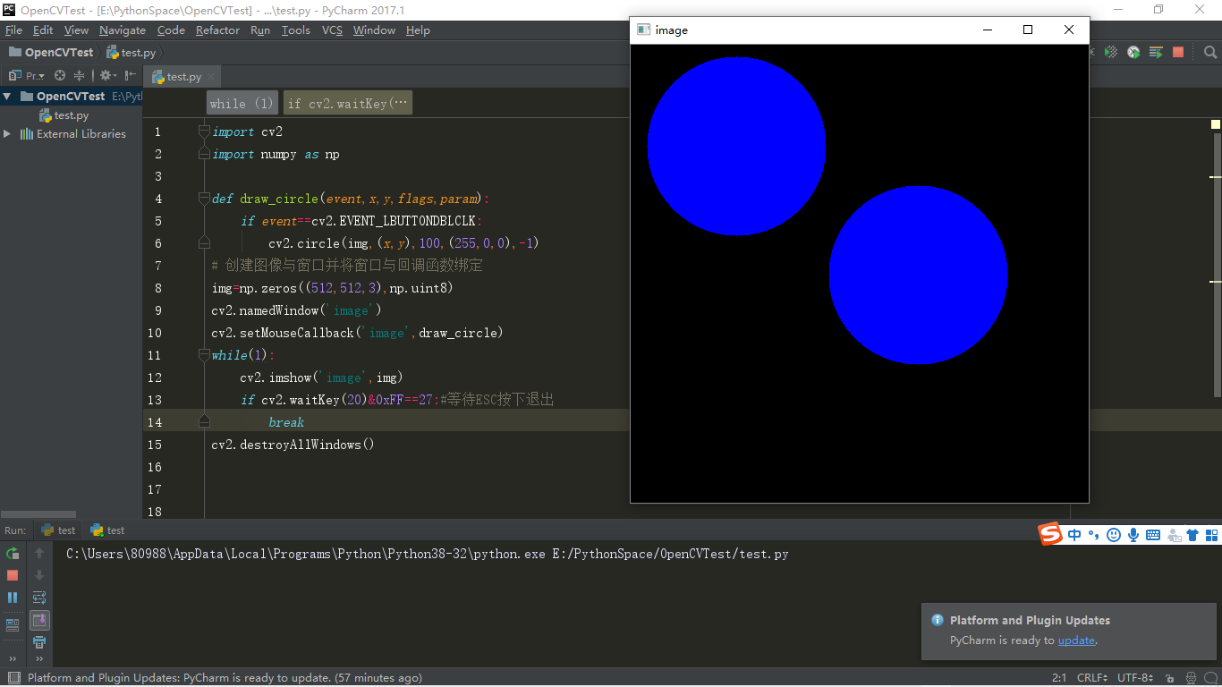Viewport: 1222px width, 687px height.
Task: Open the File menu
Action: [13, 30]
